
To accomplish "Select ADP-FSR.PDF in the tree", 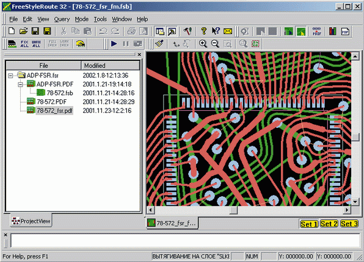I will [55, 84].
